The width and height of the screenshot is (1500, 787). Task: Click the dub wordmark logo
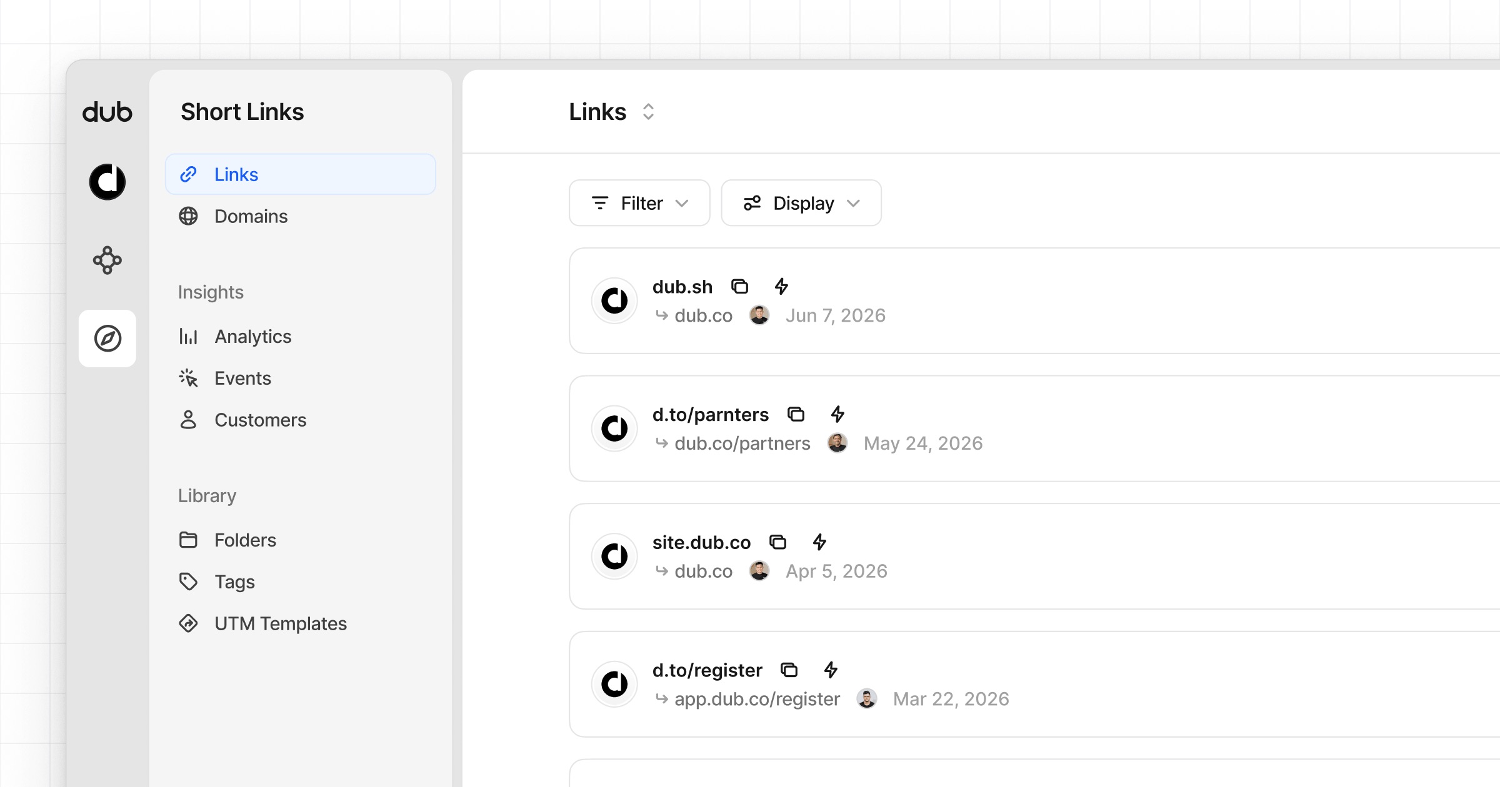pos(107,112)
